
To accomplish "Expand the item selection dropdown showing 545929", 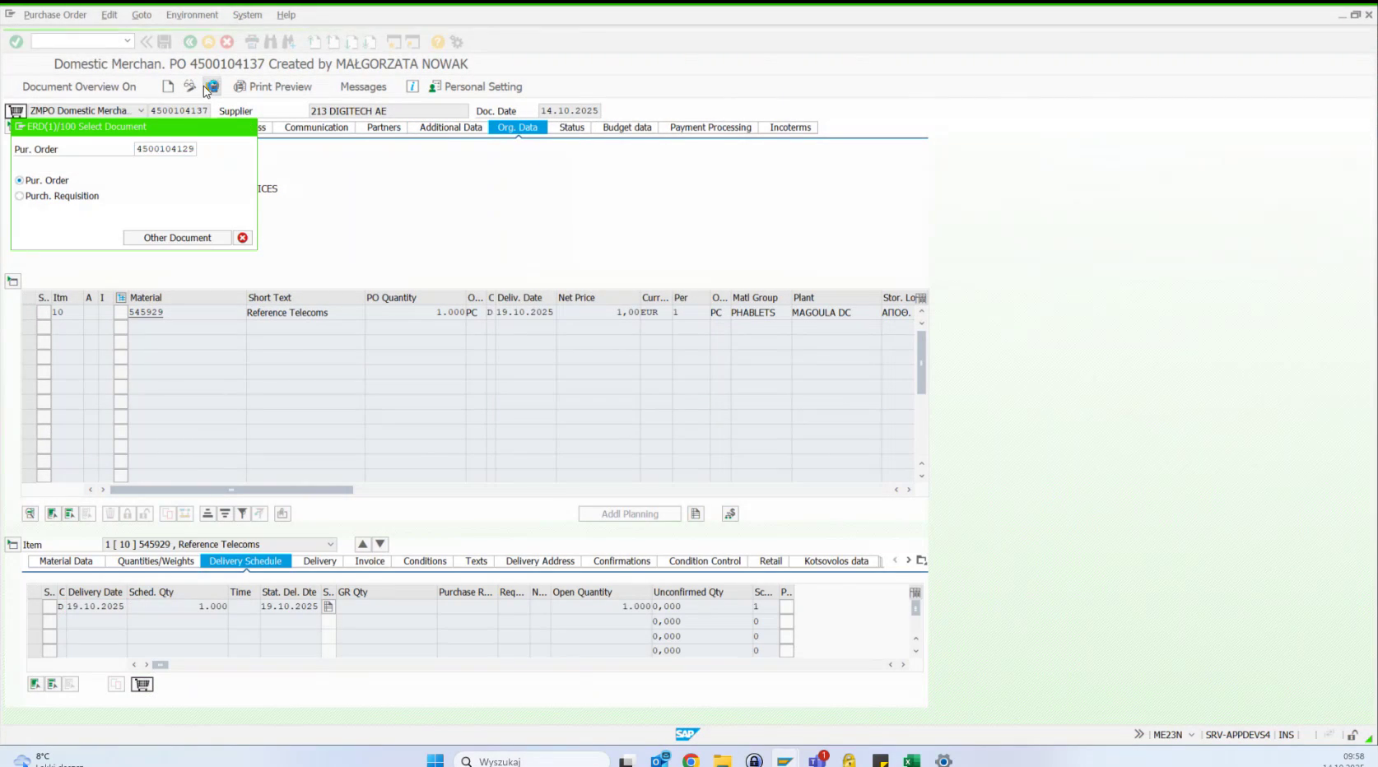I will pos(332,544).
